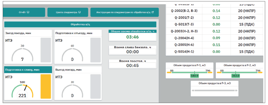Click ИТЭ label in Заезд поезда card
Screen dimensions: 268x105
9,41
